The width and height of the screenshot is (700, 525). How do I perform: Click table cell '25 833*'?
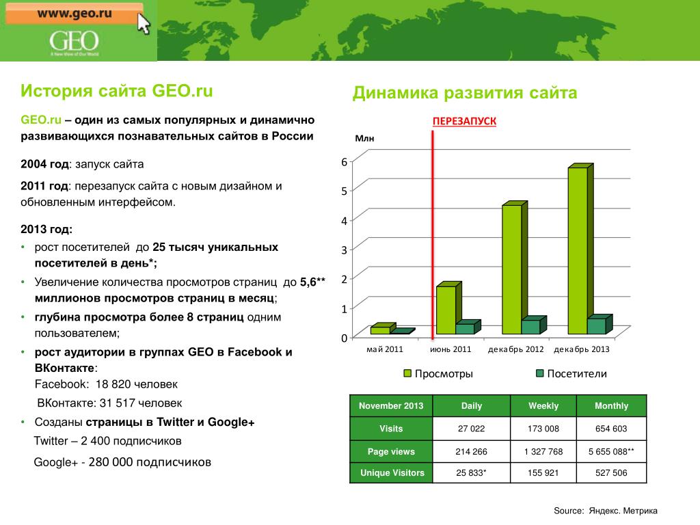pos(472,473)
